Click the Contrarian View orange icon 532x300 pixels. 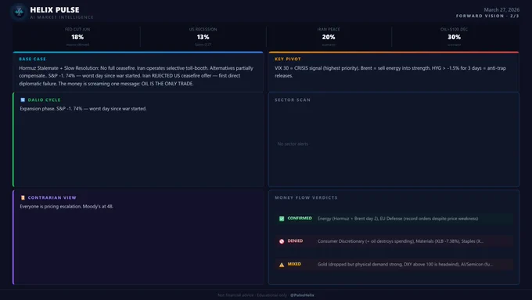pyautogui.click(x=23, y=197)
